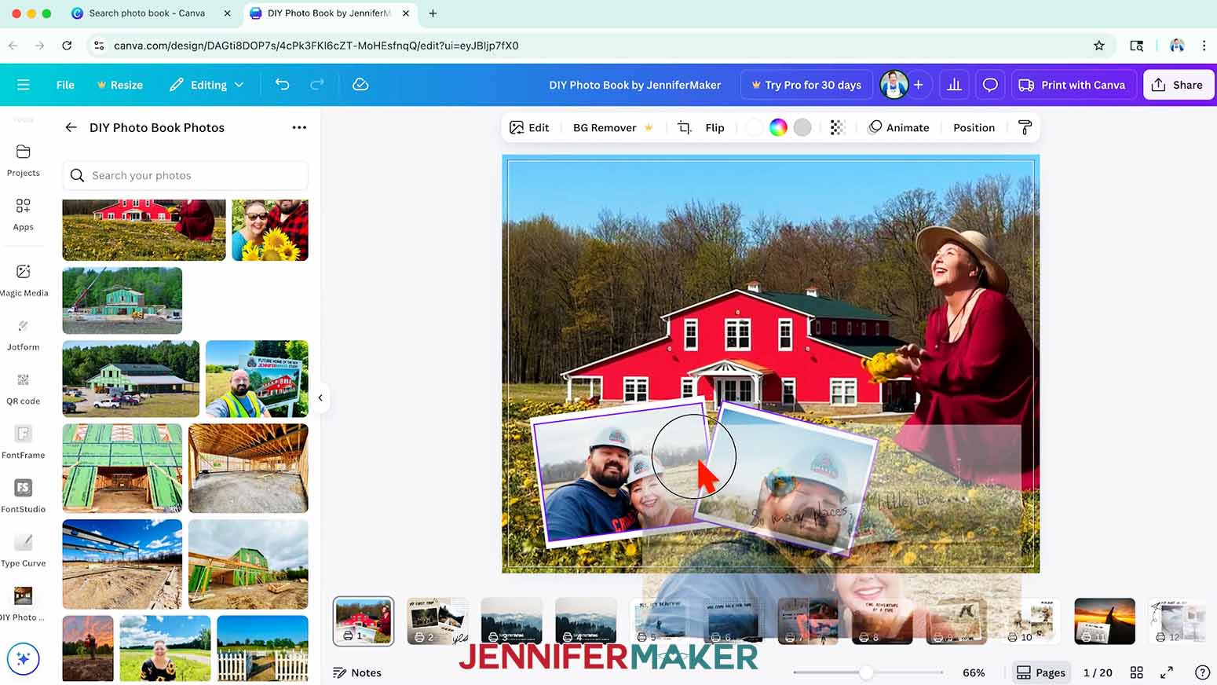
Task: Open the hamburger main menu
Action: click(23, 85)
